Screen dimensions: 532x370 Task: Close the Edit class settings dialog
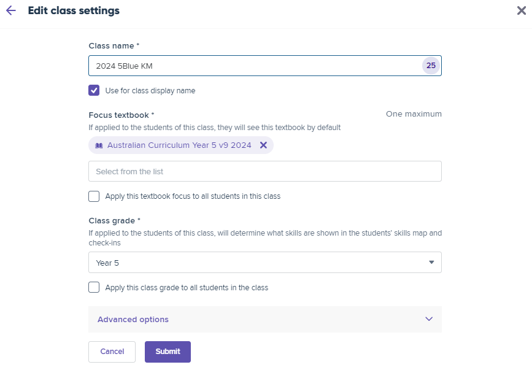(522, 10)
